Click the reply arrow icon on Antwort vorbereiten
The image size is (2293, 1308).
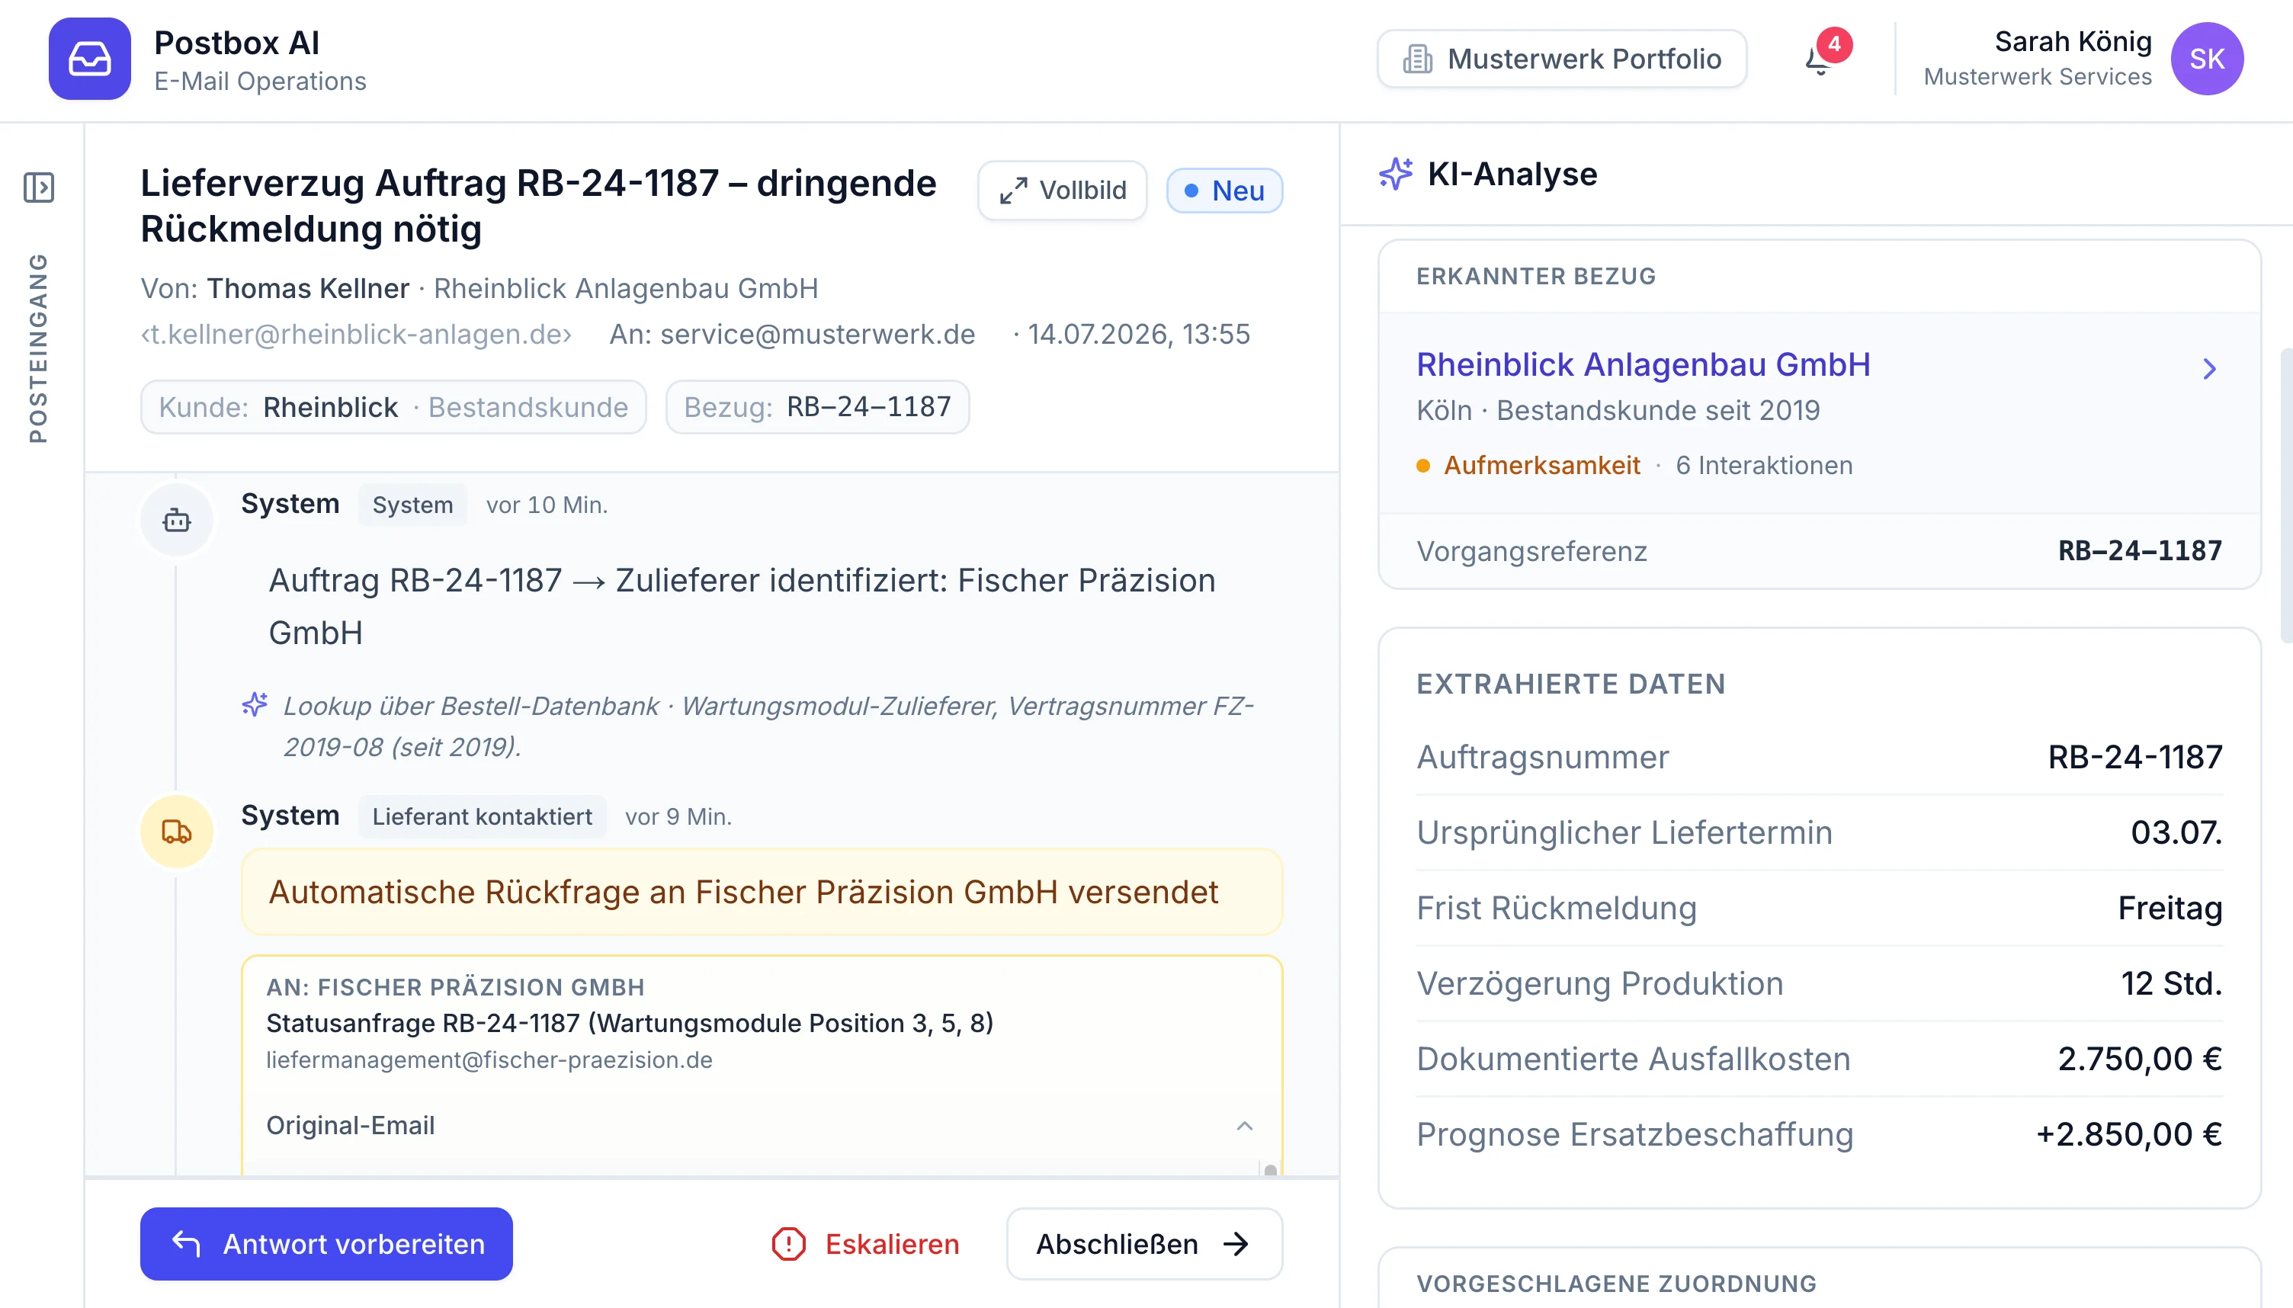(186, 1244)
